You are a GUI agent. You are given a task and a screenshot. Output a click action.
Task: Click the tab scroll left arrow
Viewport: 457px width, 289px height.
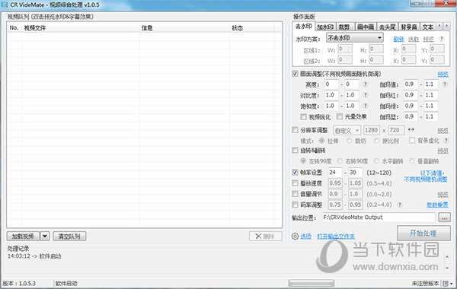(x=439, y=26)
